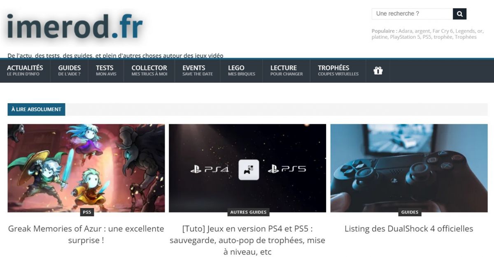The width and height of the screenshot is (494, 257).
Task: Focus the "Une recherche ?" search field
Action: [x=412, y=14]
